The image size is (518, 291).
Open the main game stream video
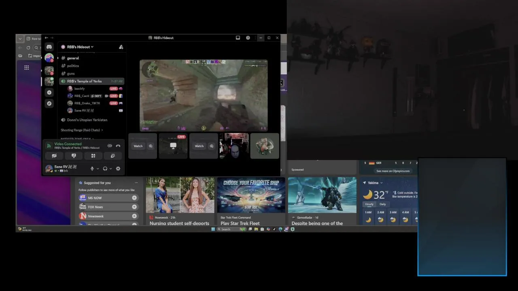(x=204, y=95)
